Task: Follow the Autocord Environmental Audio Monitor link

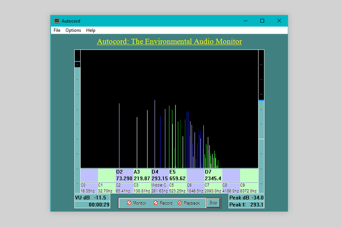Action: click(169, 41)
